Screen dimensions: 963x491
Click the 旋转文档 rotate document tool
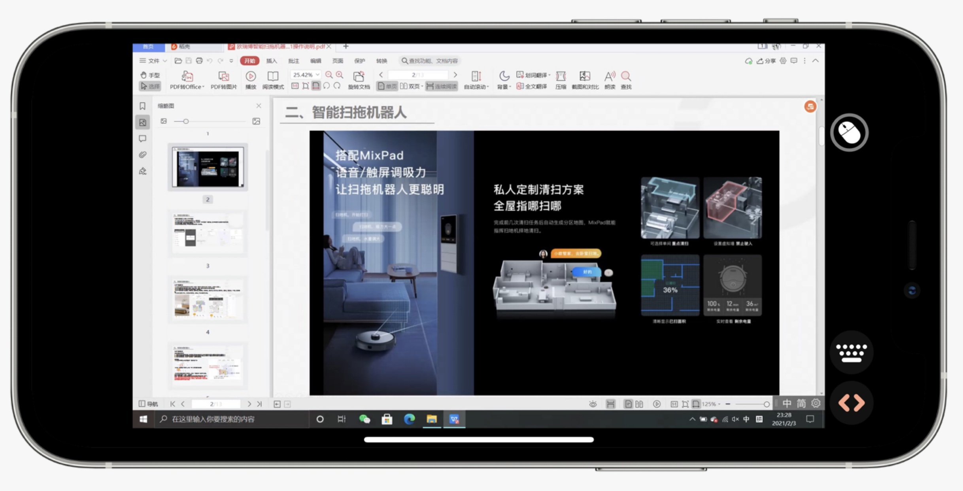pos(359,80)
